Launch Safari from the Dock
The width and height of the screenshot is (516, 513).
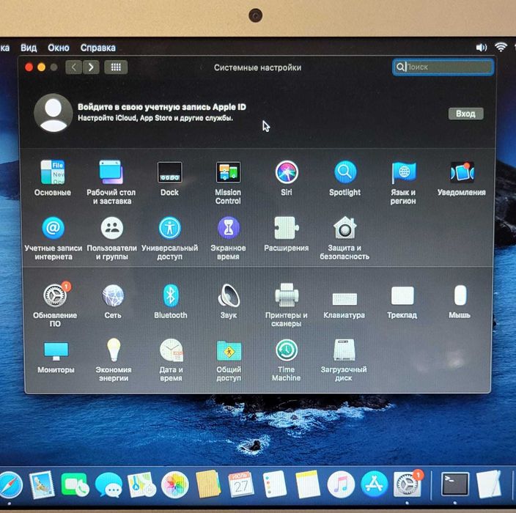(x=10, y=485)
